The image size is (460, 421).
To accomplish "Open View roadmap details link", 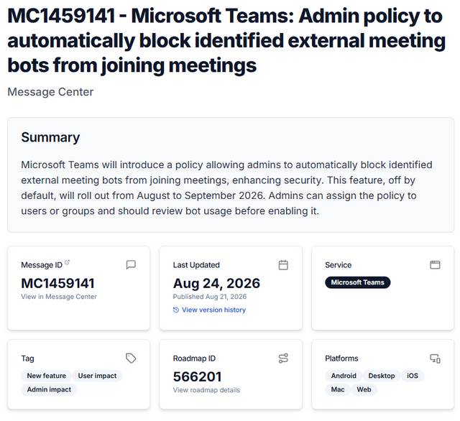I will (206, 390).
